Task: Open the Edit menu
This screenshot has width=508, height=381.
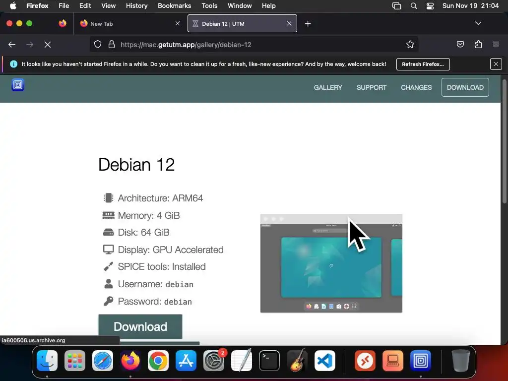Action: [x=85, y=5]
